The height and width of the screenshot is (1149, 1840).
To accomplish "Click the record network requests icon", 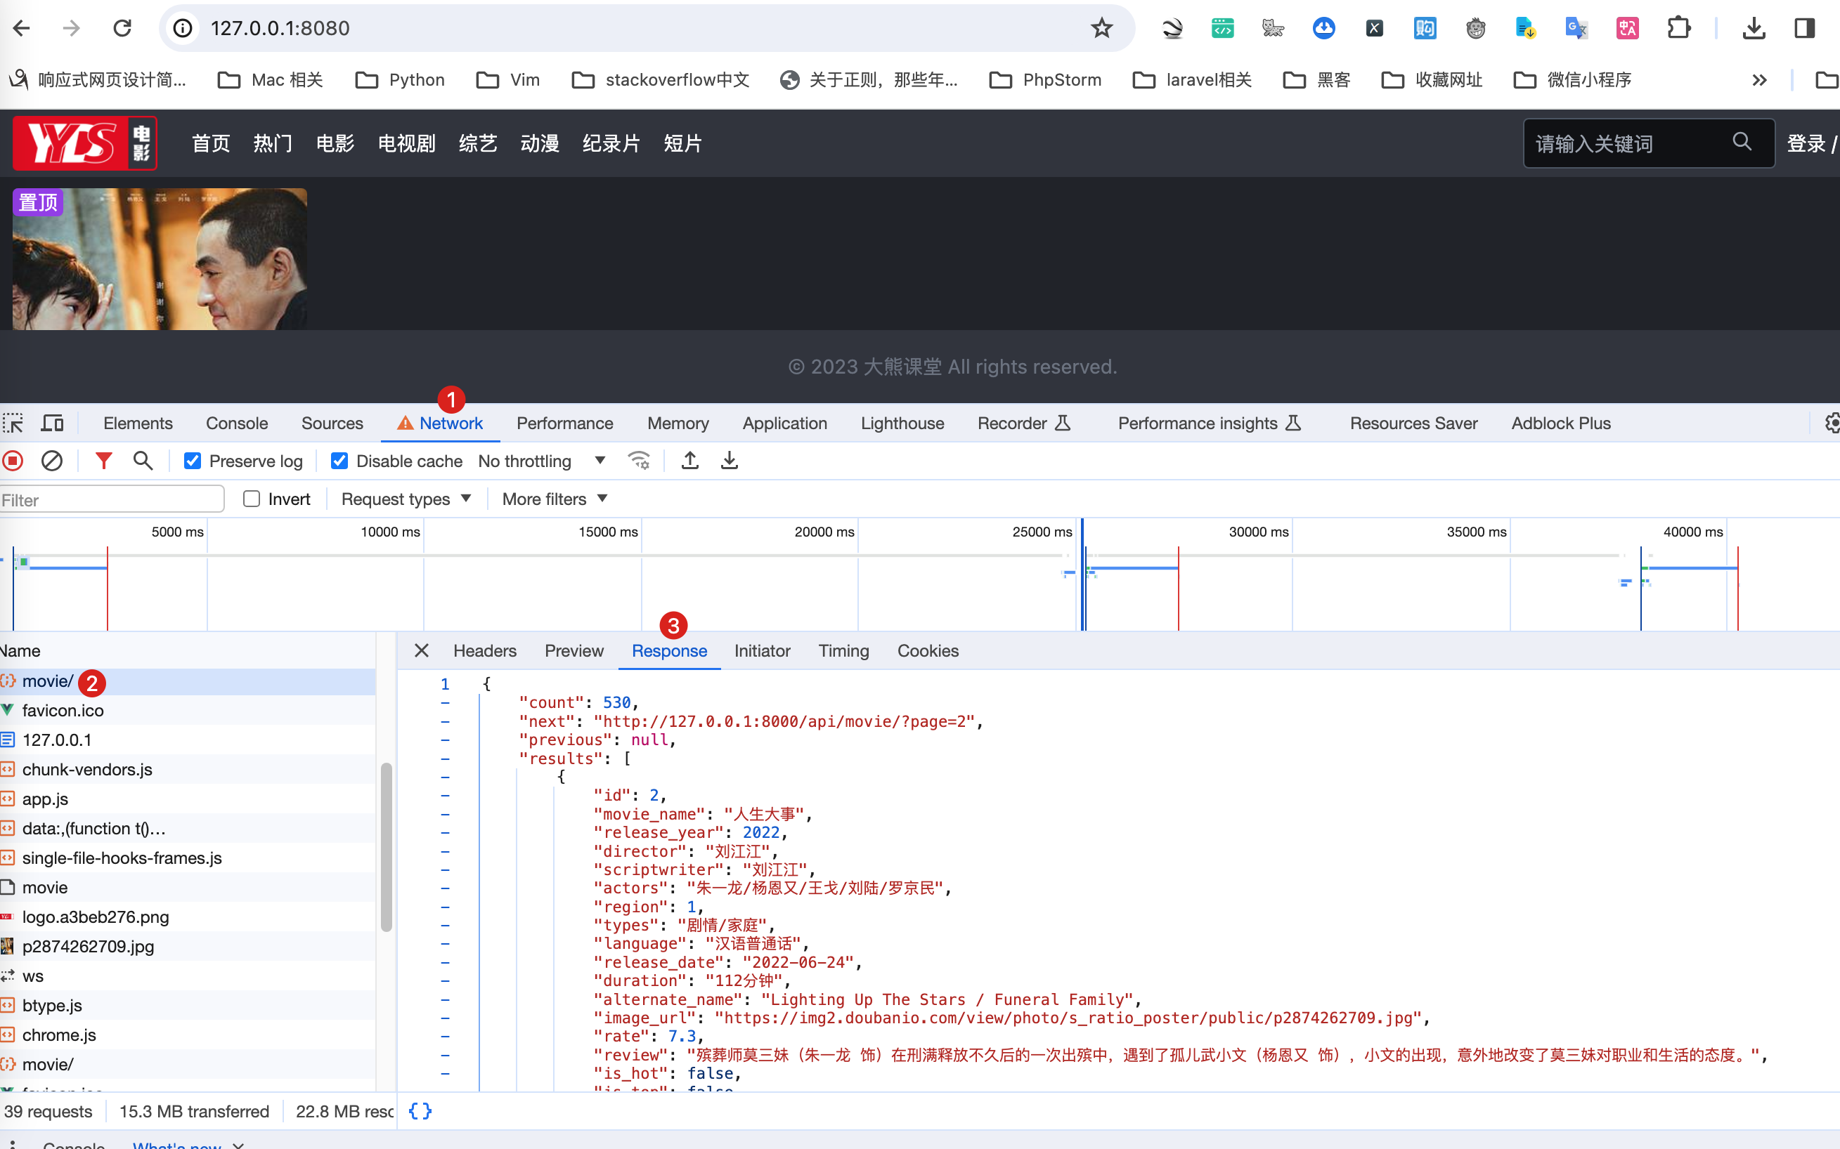I will click(x=13, y=461).
